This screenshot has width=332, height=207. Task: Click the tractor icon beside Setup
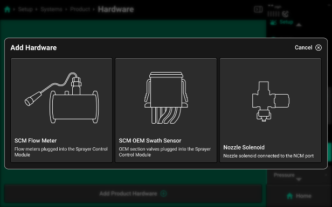(273, 22)
